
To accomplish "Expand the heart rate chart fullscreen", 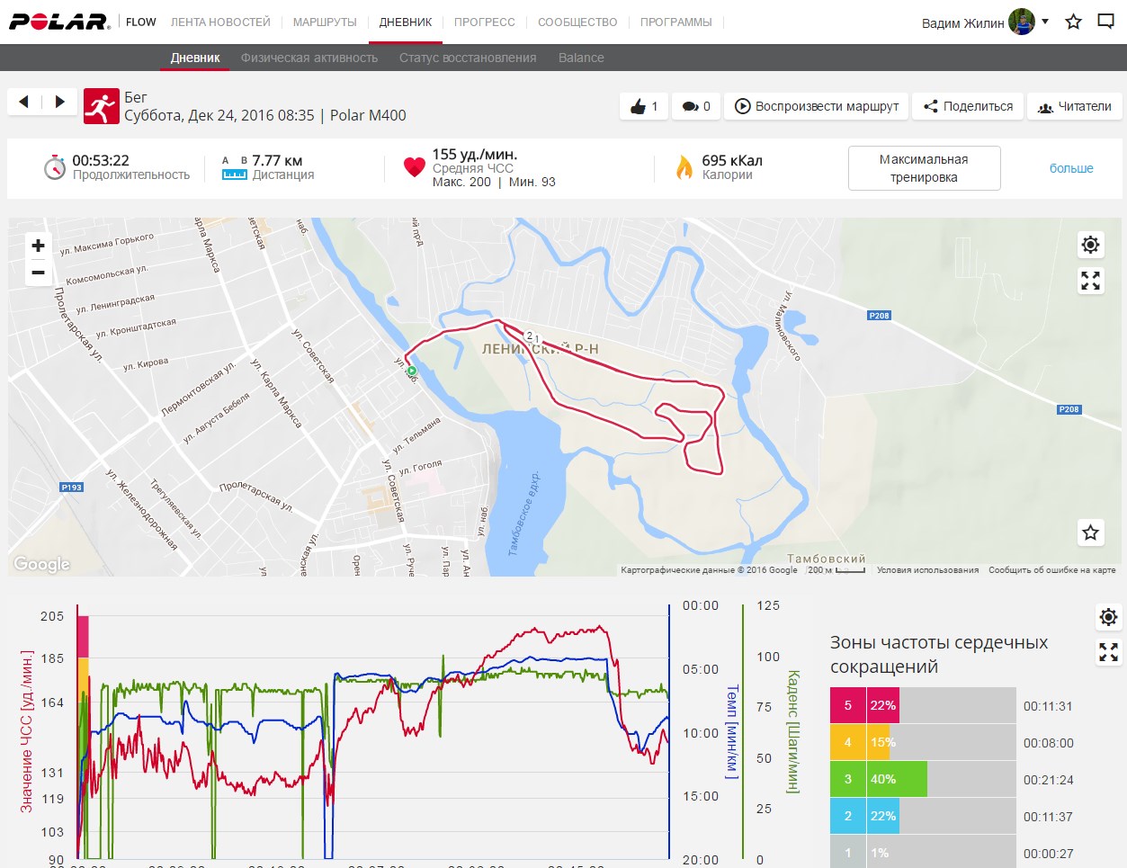I will (x=1108, y=653).
